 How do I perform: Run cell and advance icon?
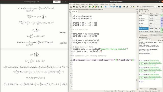click(96, 7)
